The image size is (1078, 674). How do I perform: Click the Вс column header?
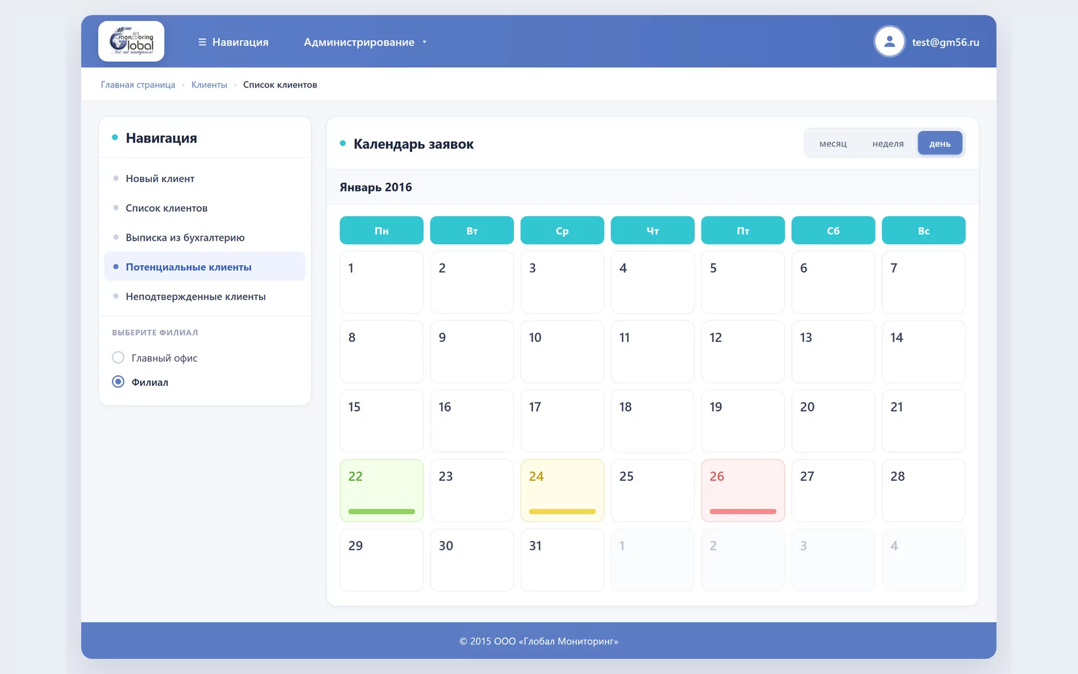(924, 231)
